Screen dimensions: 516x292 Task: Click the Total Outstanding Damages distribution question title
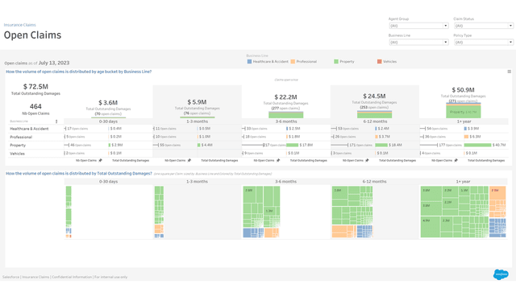(x=79, y=174)
